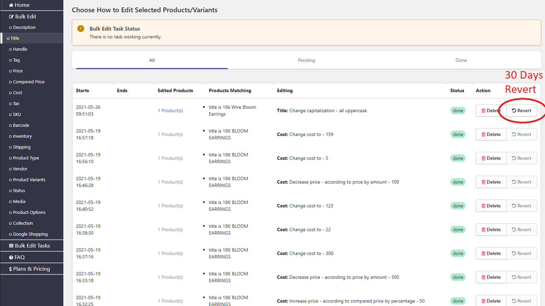Select Compared Price in the sidebar

32,82
